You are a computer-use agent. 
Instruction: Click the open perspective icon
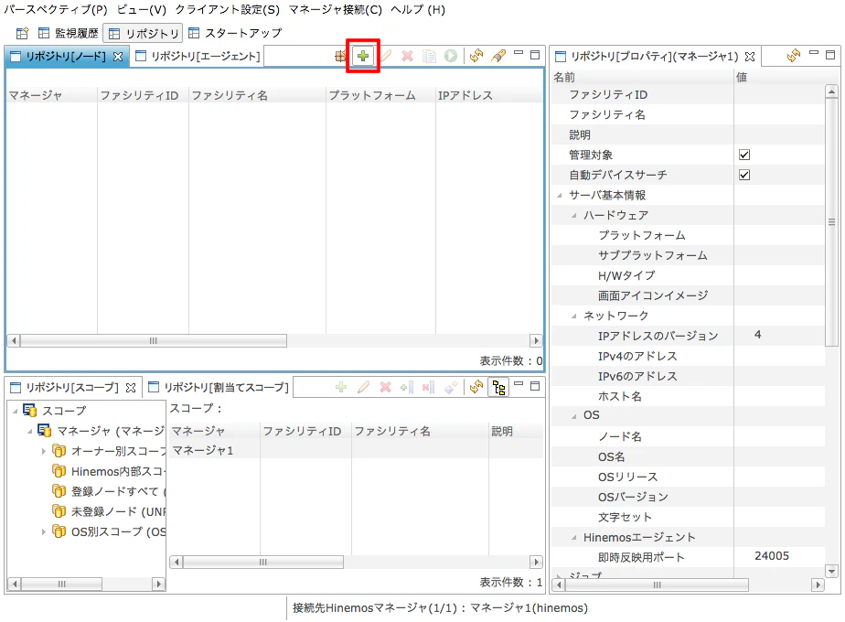[22, 34]
